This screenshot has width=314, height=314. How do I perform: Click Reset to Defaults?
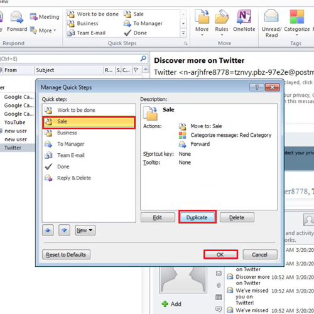[x=66, y=254]
